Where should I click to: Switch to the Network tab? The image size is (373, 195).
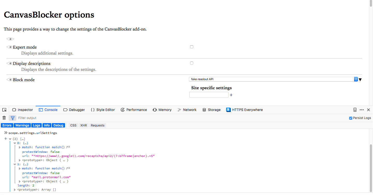[x=187, y=110]
